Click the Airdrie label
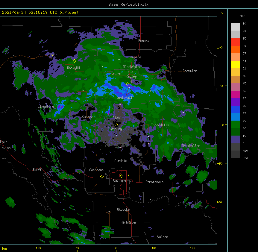 121,161
